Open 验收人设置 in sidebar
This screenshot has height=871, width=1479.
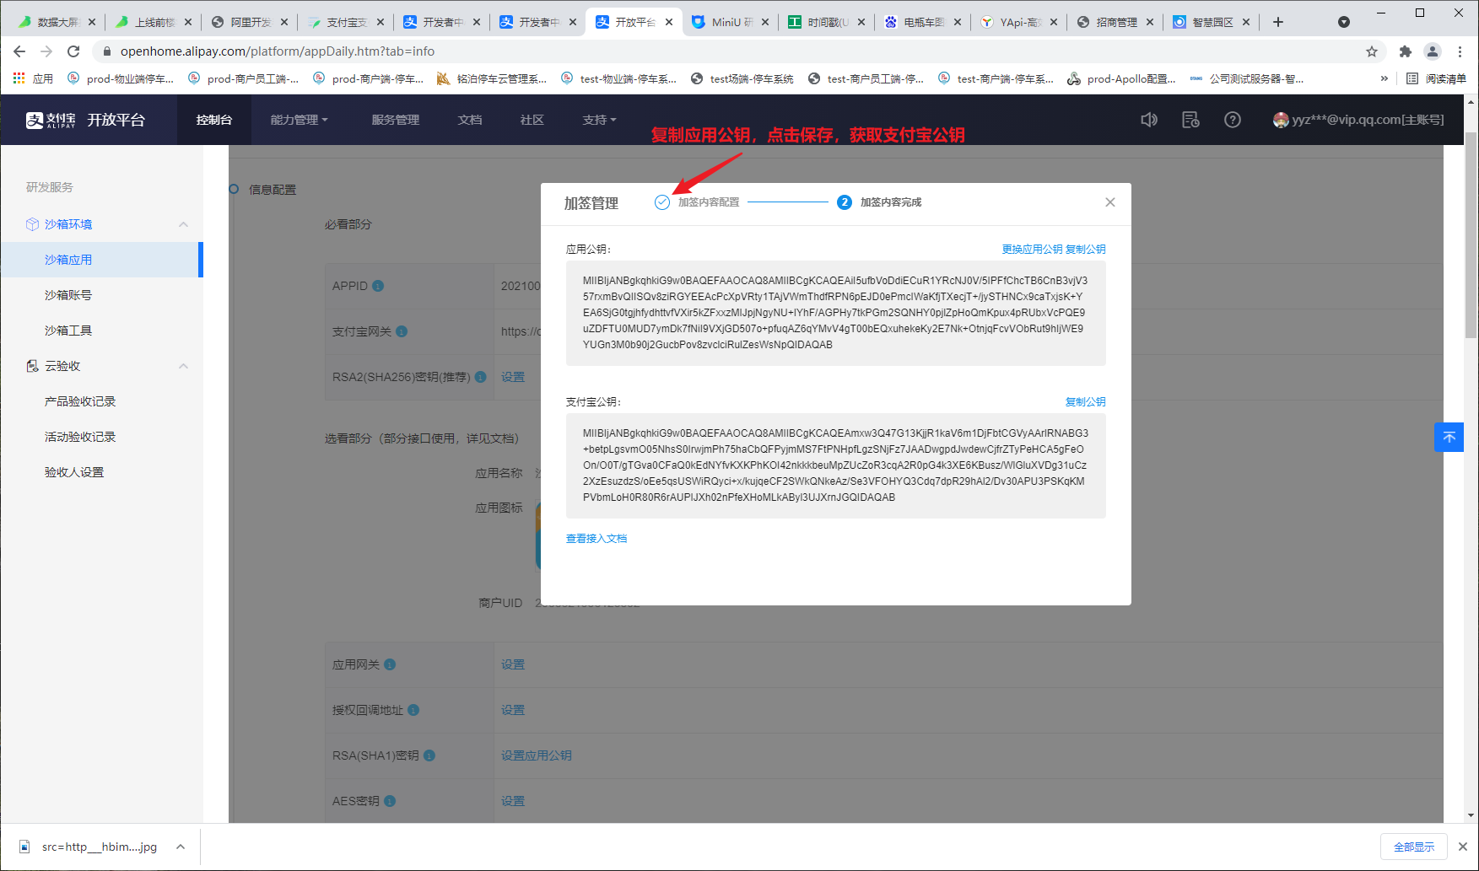point(74,472)
